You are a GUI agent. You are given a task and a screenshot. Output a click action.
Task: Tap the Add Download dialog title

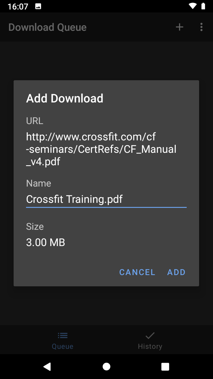[65, 98]
